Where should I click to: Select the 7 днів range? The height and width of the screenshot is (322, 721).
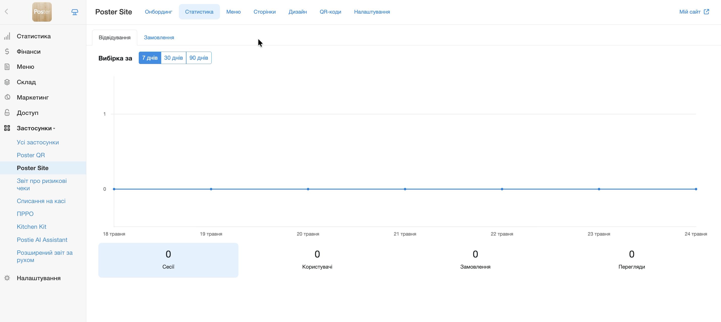[x=150, y=58]
